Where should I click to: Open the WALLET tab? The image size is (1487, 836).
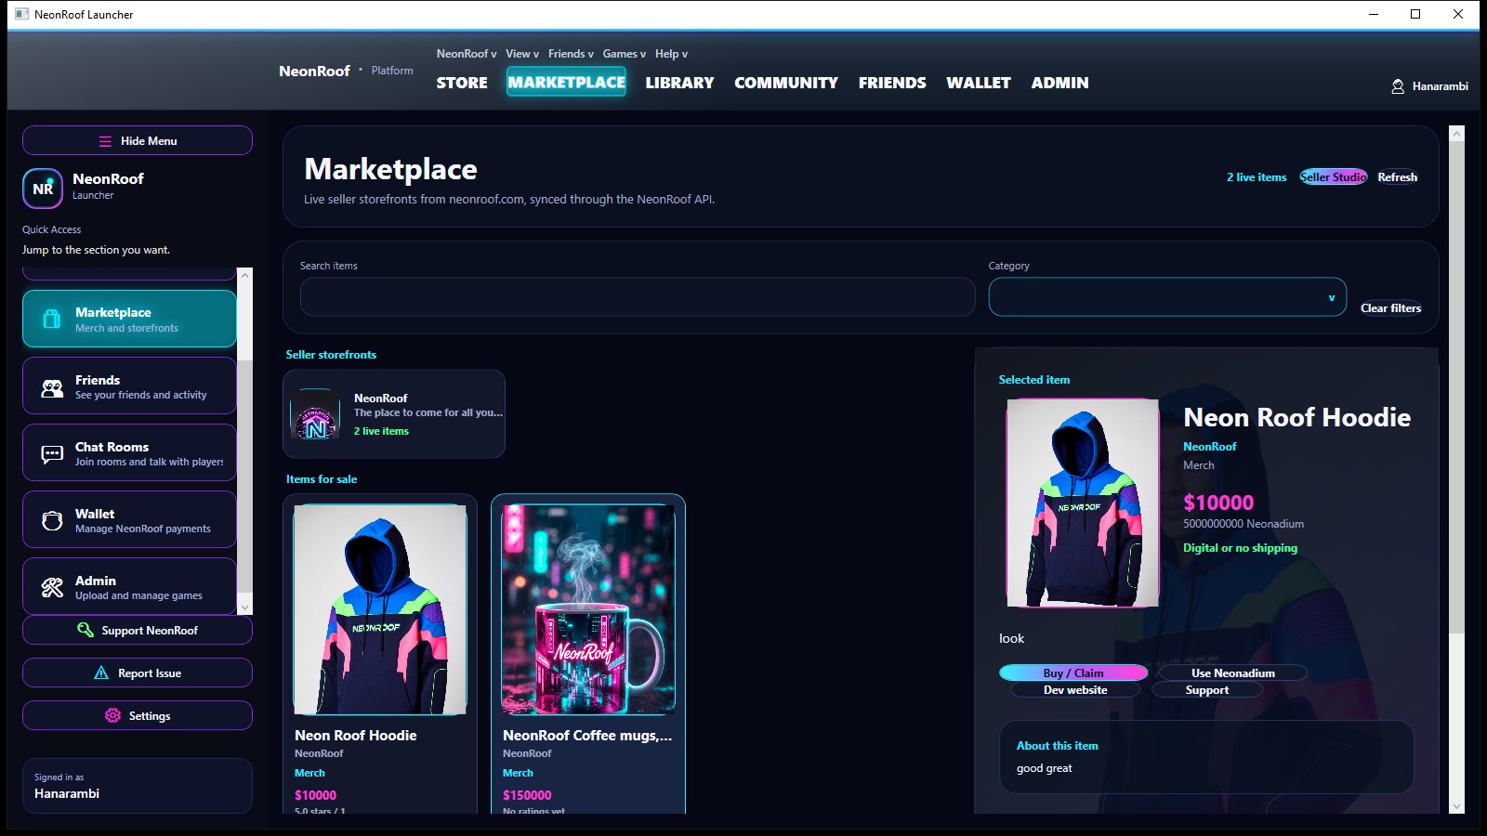(x=979, y=83)
